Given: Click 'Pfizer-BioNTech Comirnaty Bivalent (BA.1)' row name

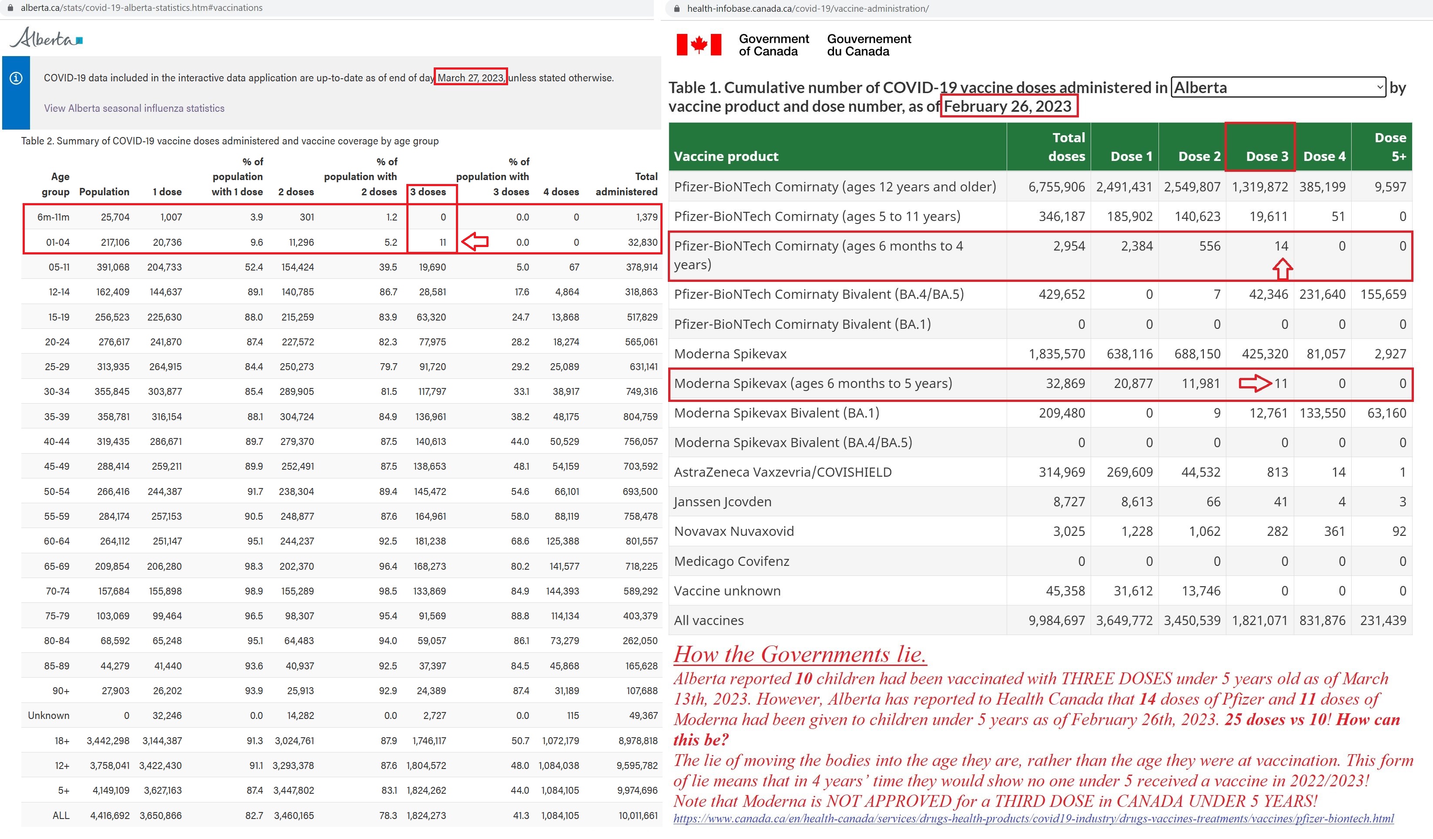Looking at the screenshot, I should 802,324.
